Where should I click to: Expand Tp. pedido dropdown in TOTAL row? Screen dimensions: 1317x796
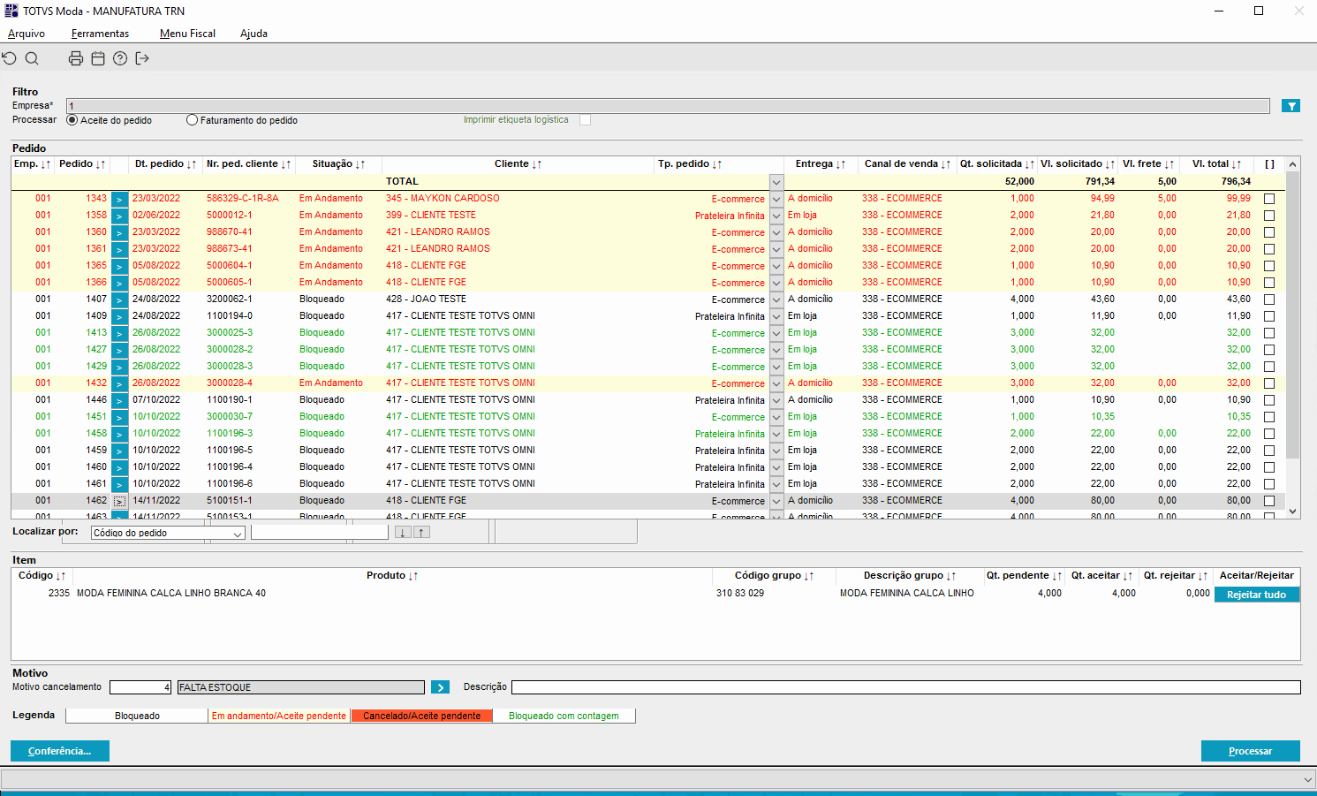tap(776, 182)
